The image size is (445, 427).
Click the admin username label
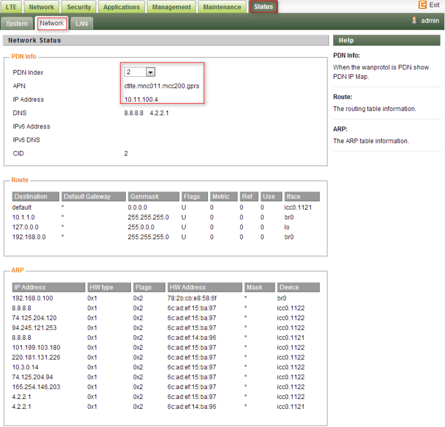point(430,20)
